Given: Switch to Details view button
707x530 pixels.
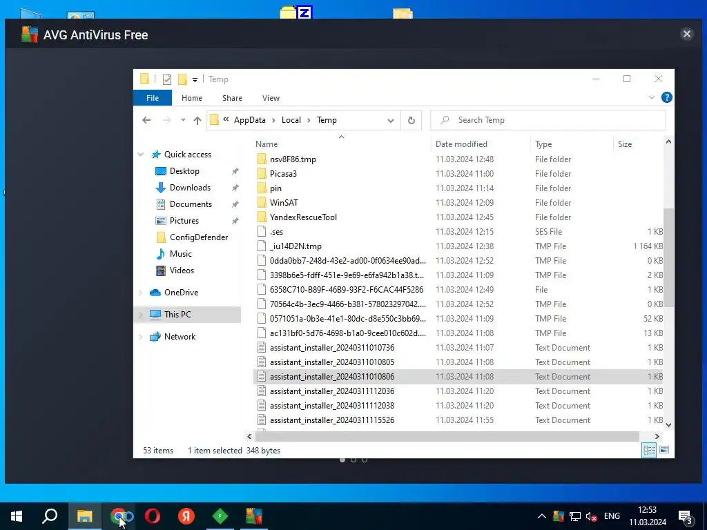Looking at the screenshot, I should pyautogui.click(x=649, y=450).
